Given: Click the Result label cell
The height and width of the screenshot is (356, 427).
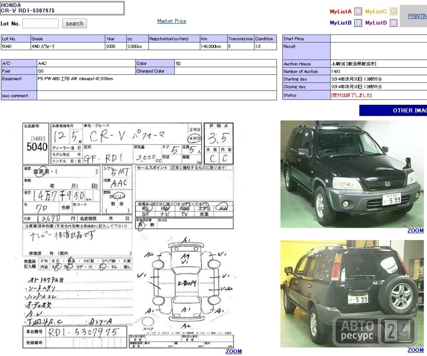Looking at the screenshot, I should pyautogui.click(x=306, y=51).
